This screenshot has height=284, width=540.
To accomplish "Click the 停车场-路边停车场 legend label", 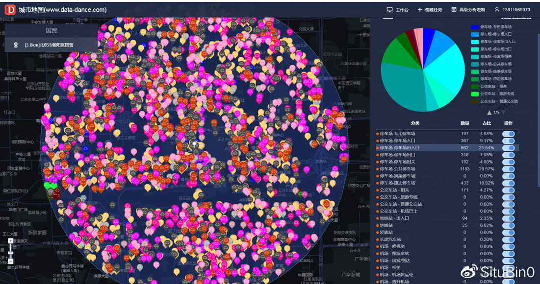I will click(x=496, y=79).
